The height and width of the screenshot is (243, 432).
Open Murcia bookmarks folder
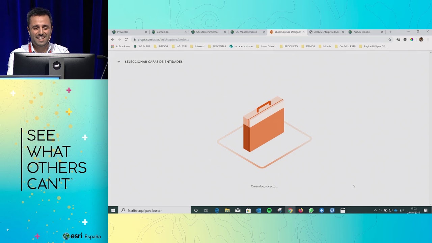tap(325, 46)
